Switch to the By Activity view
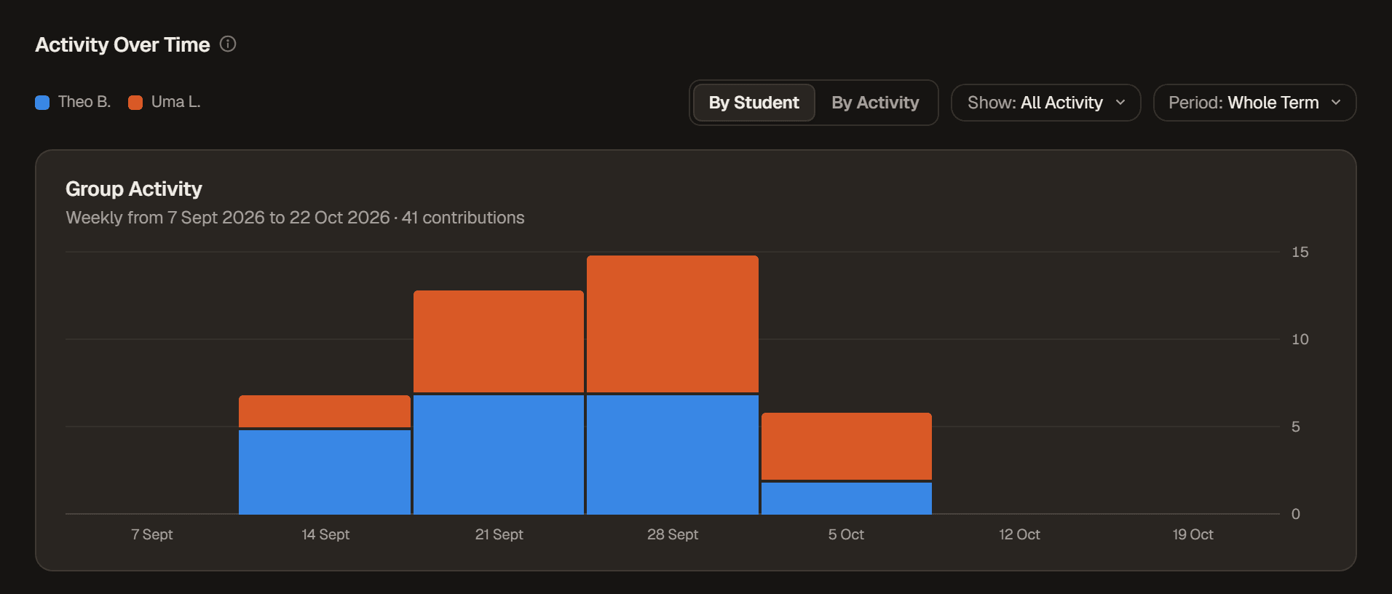 coord(875,103)
